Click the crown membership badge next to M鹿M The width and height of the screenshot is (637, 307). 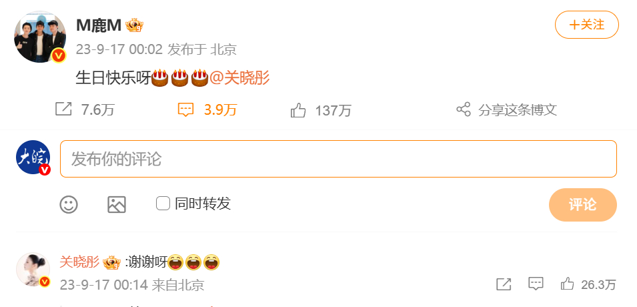(134, 25)
